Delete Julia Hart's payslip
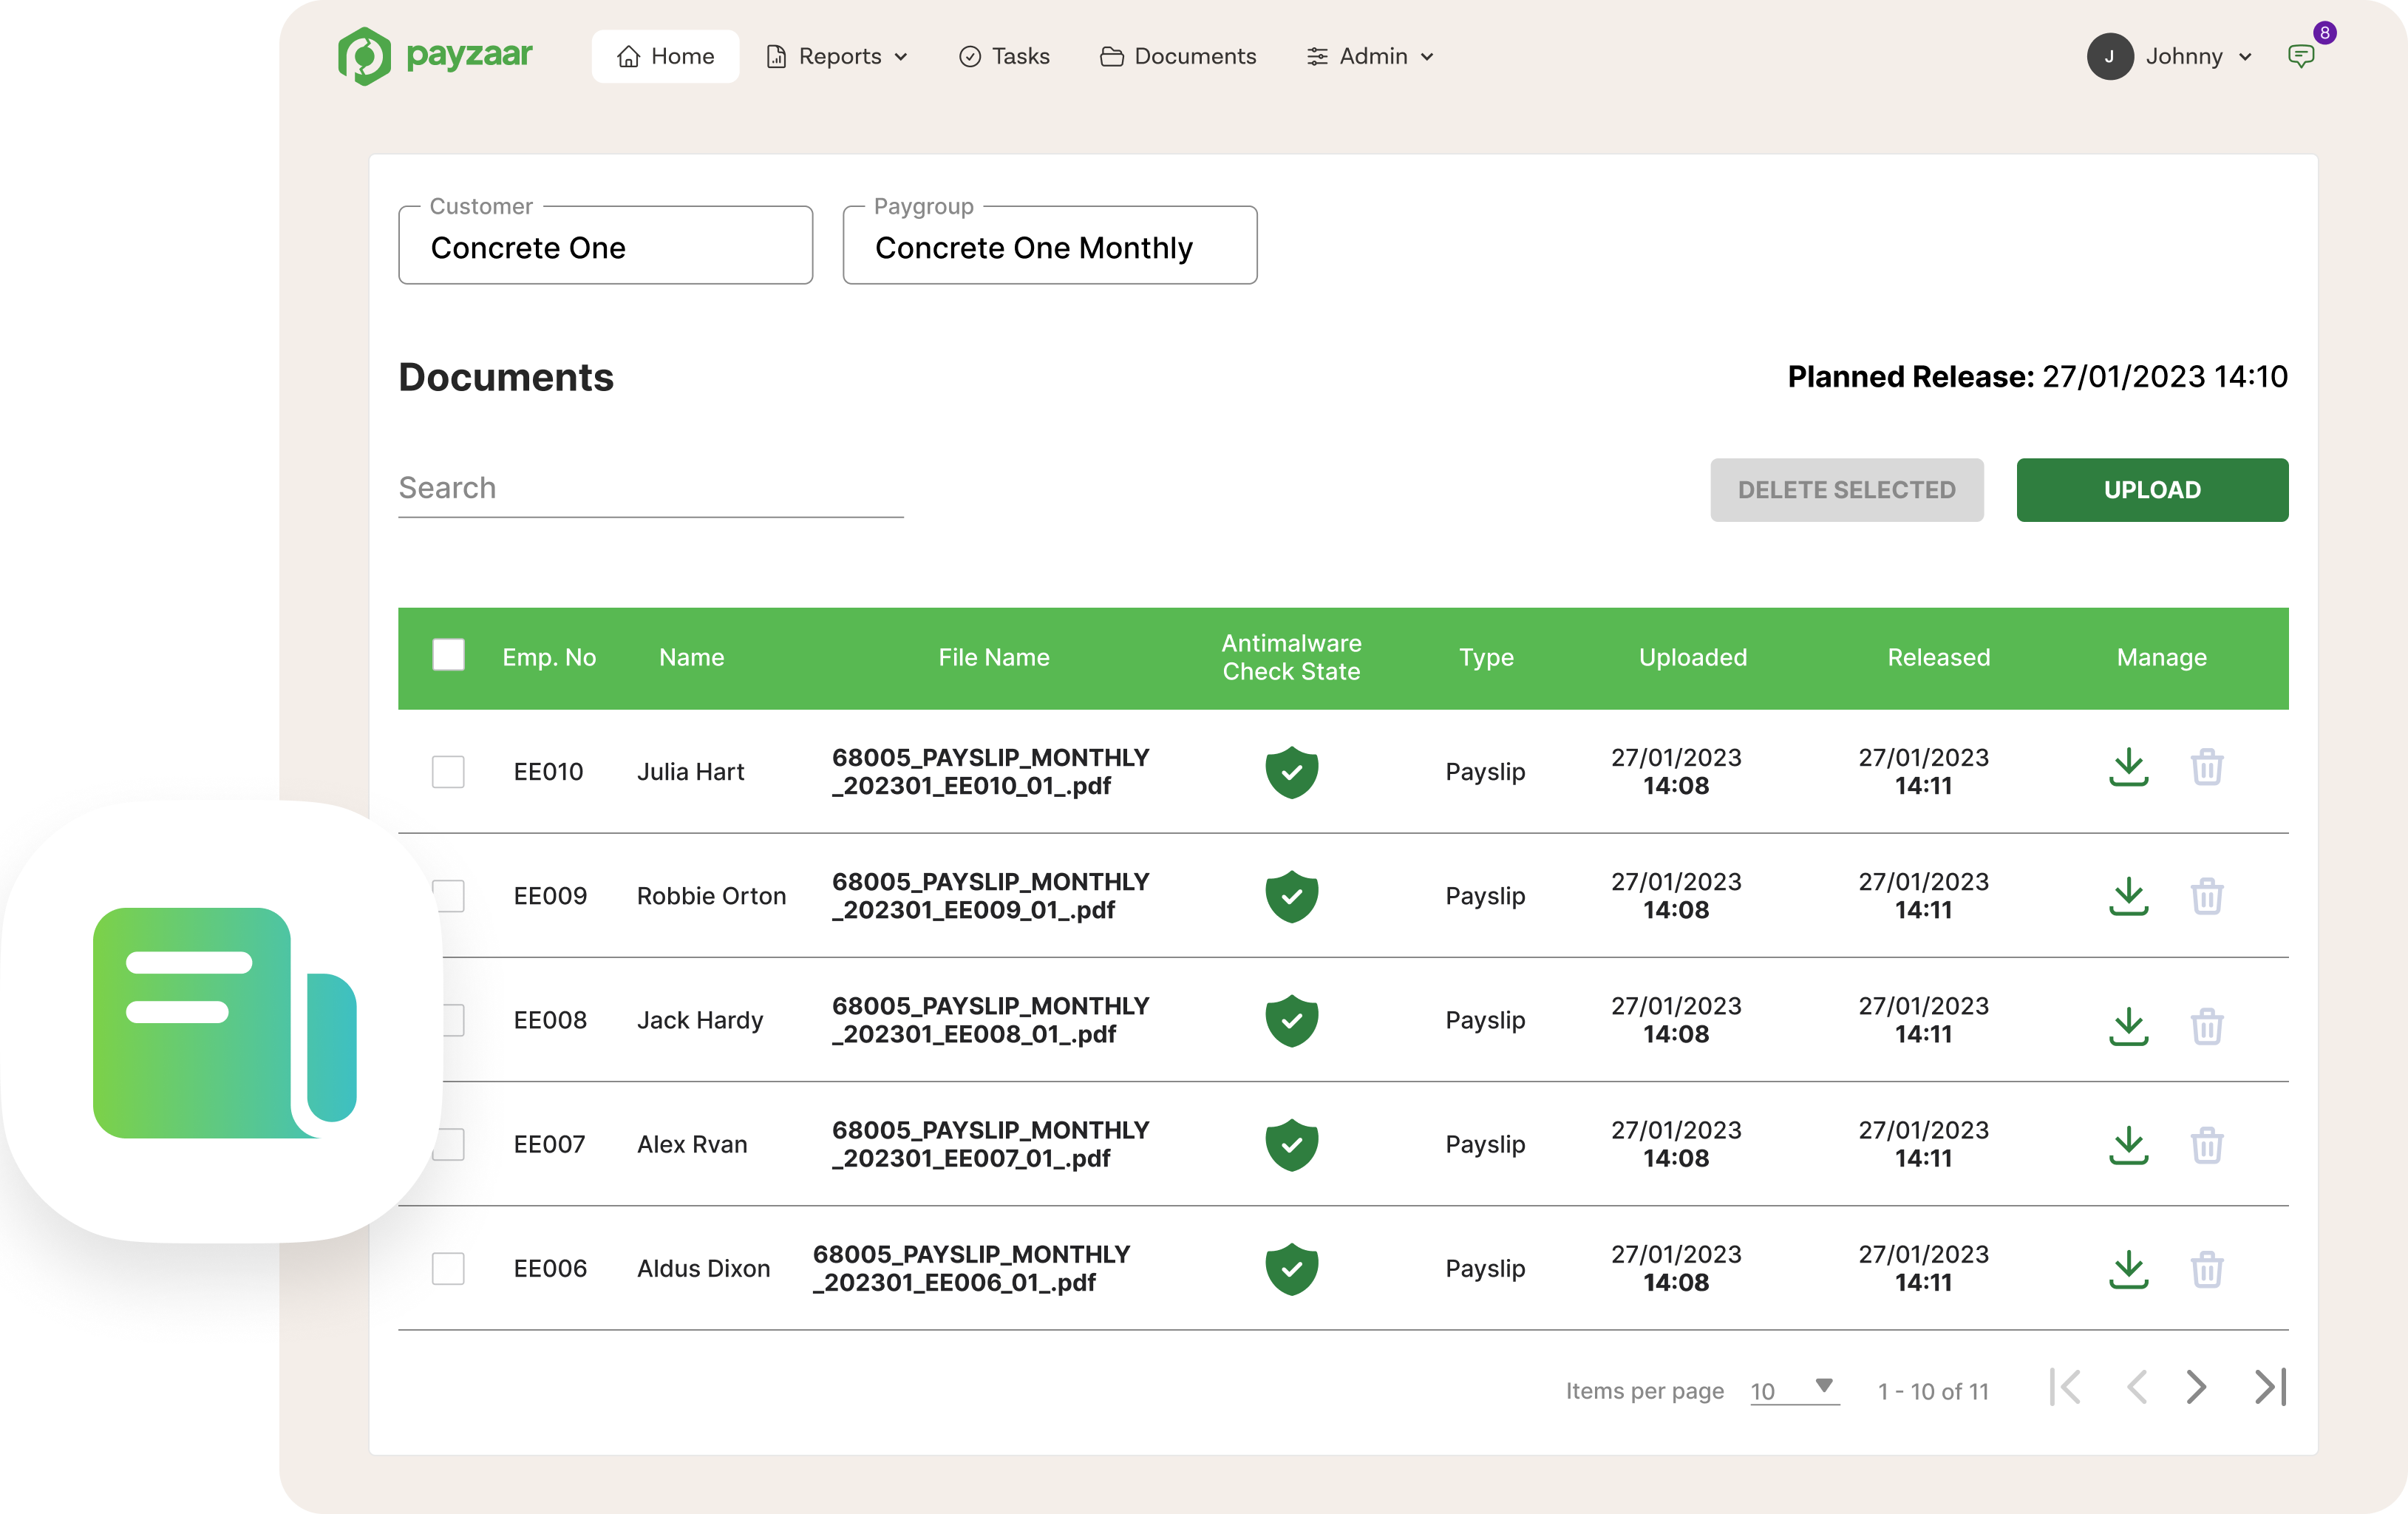This screenshot has height=1514, width=2408. pos(2207,768)
